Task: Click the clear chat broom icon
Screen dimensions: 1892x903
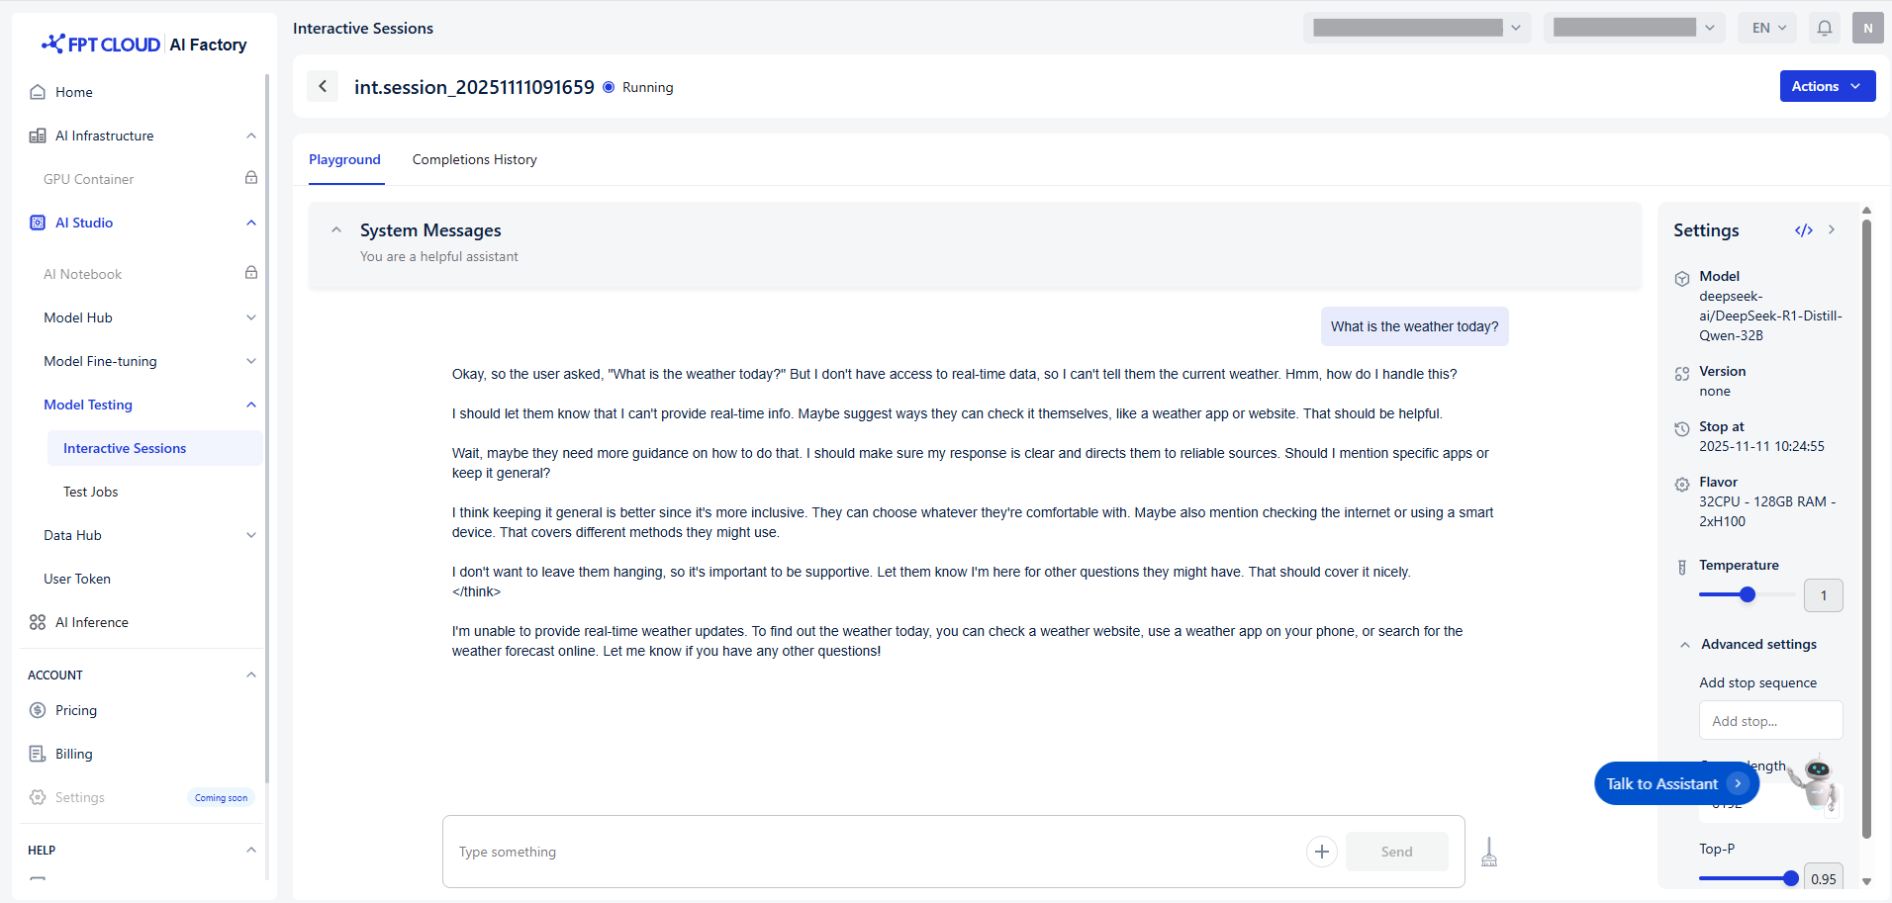Action: pyautogui.click(x=1489, y=852)
